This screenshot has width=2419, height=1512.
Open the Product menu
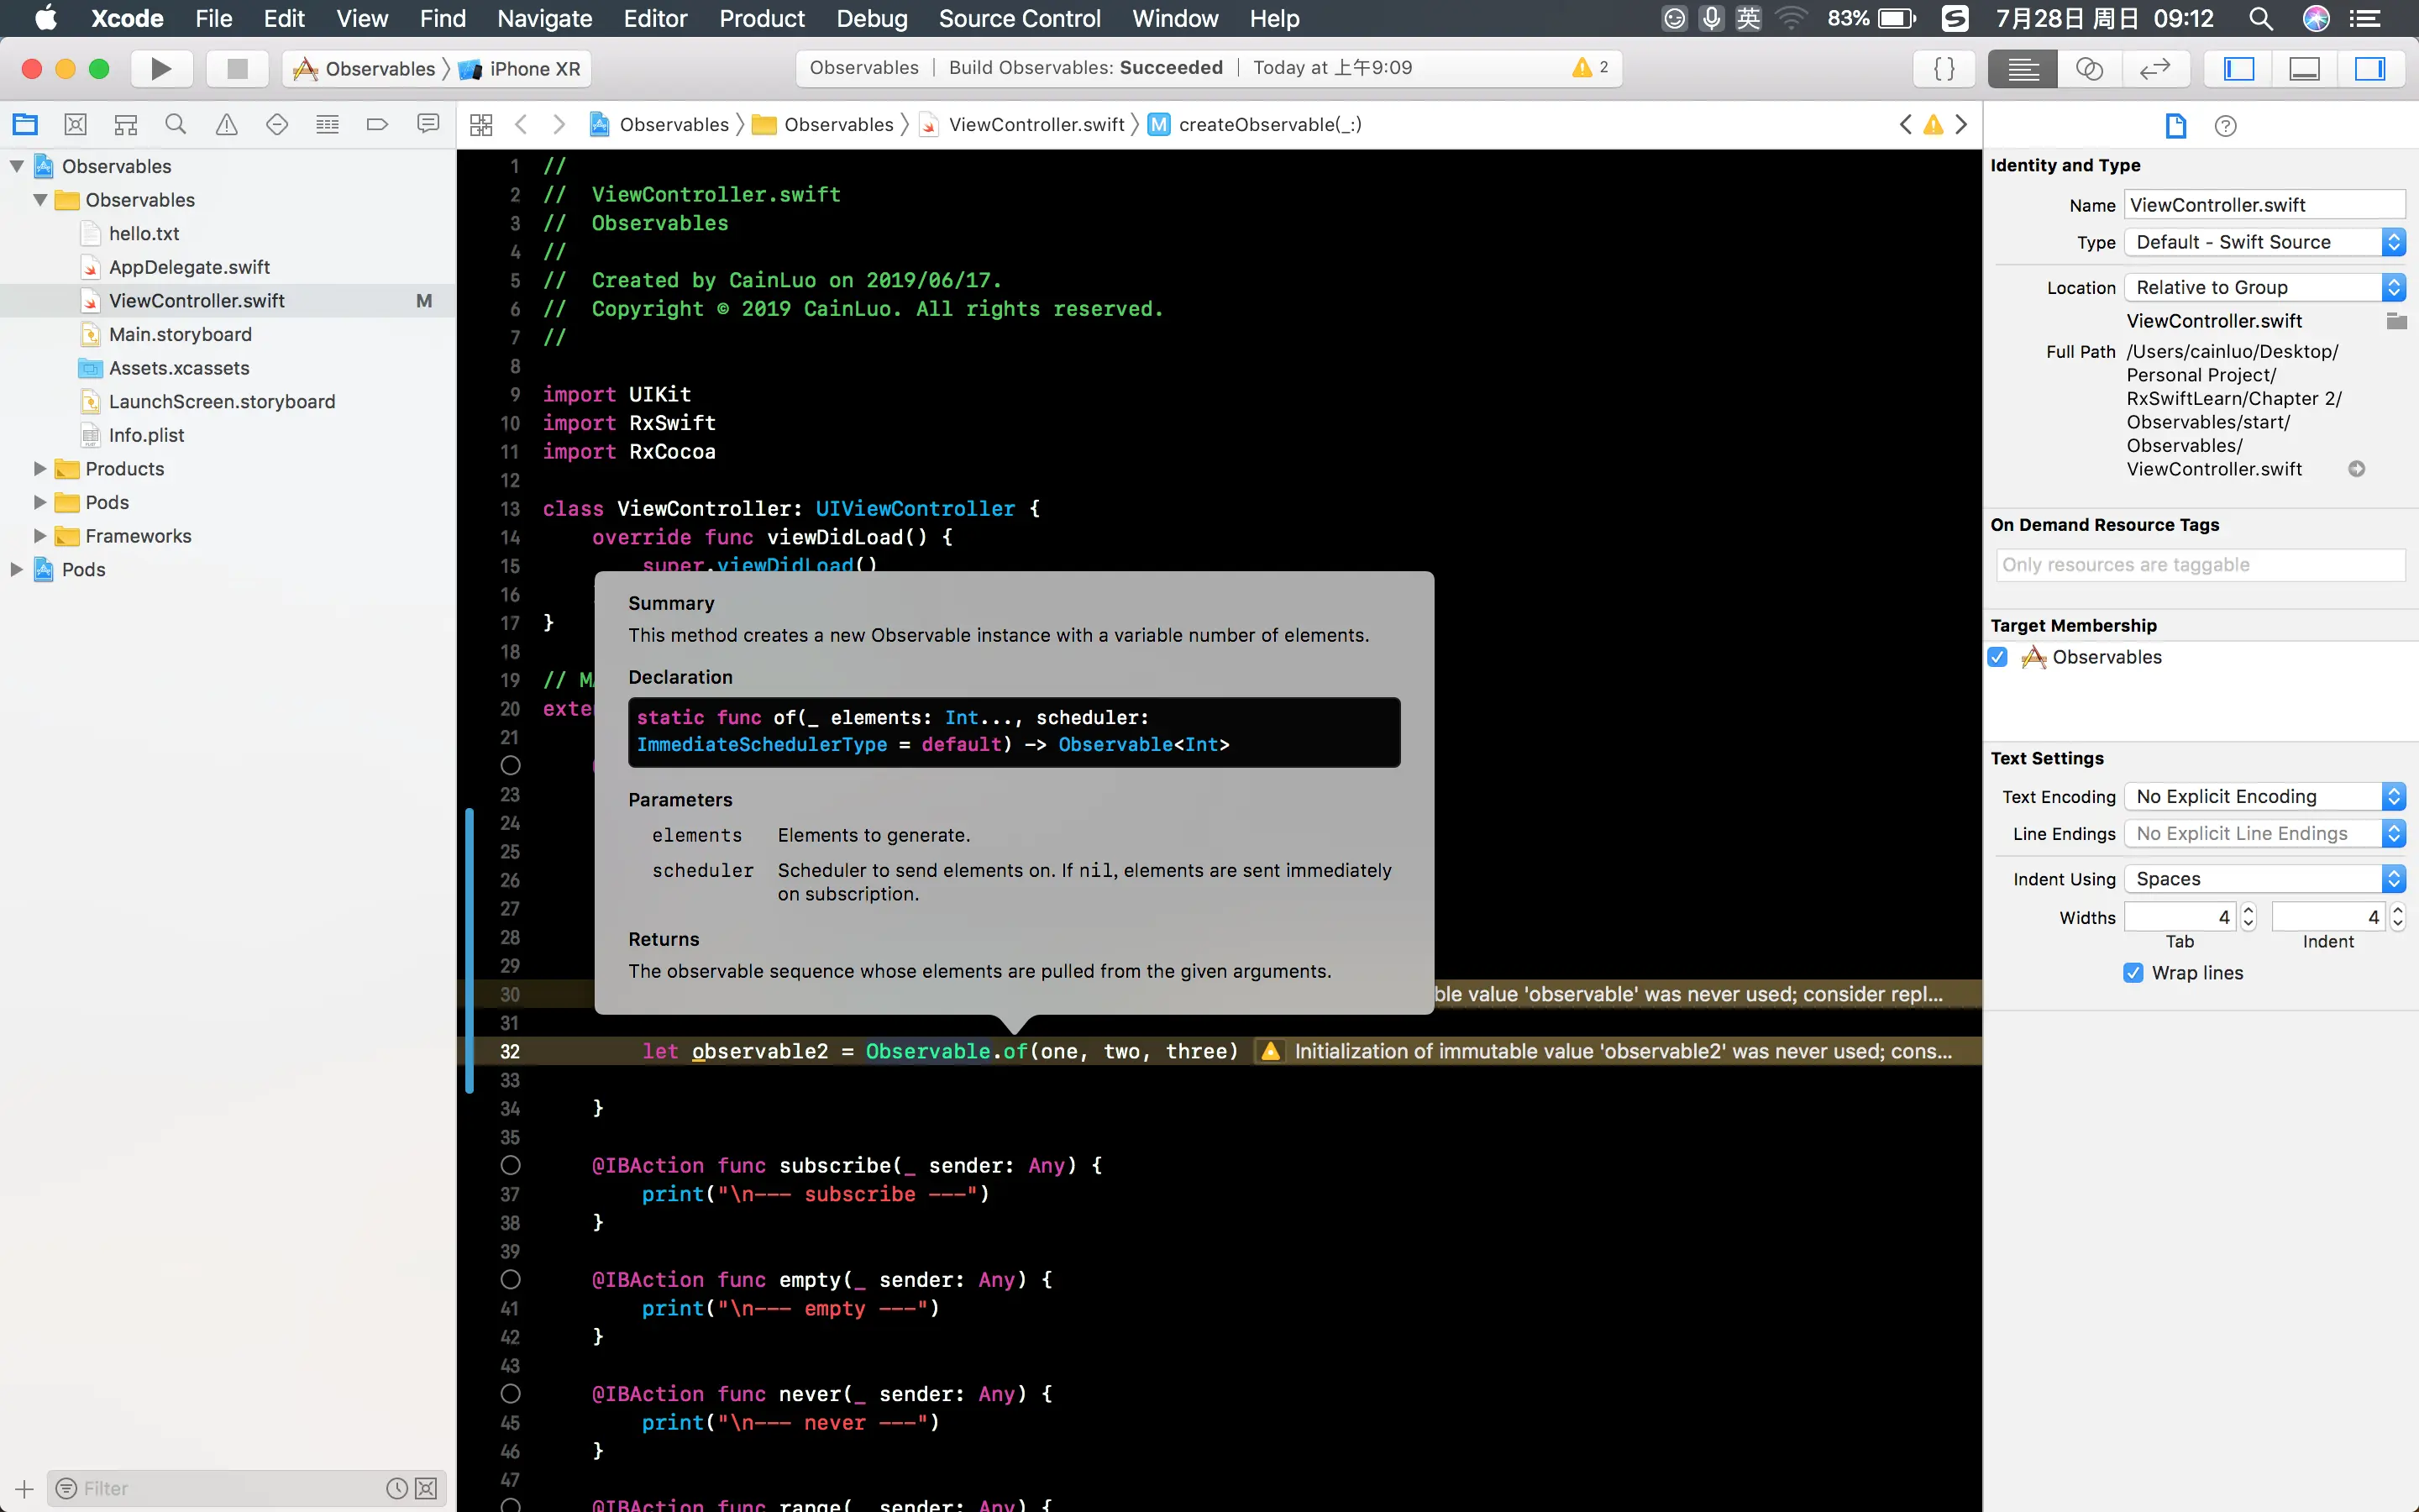click(762, 18)
